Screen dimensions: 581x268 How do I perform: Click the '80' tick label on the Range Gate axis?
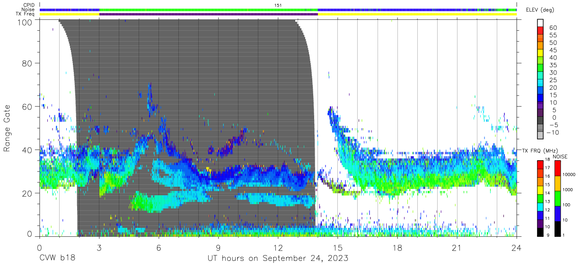click(27, 63)
